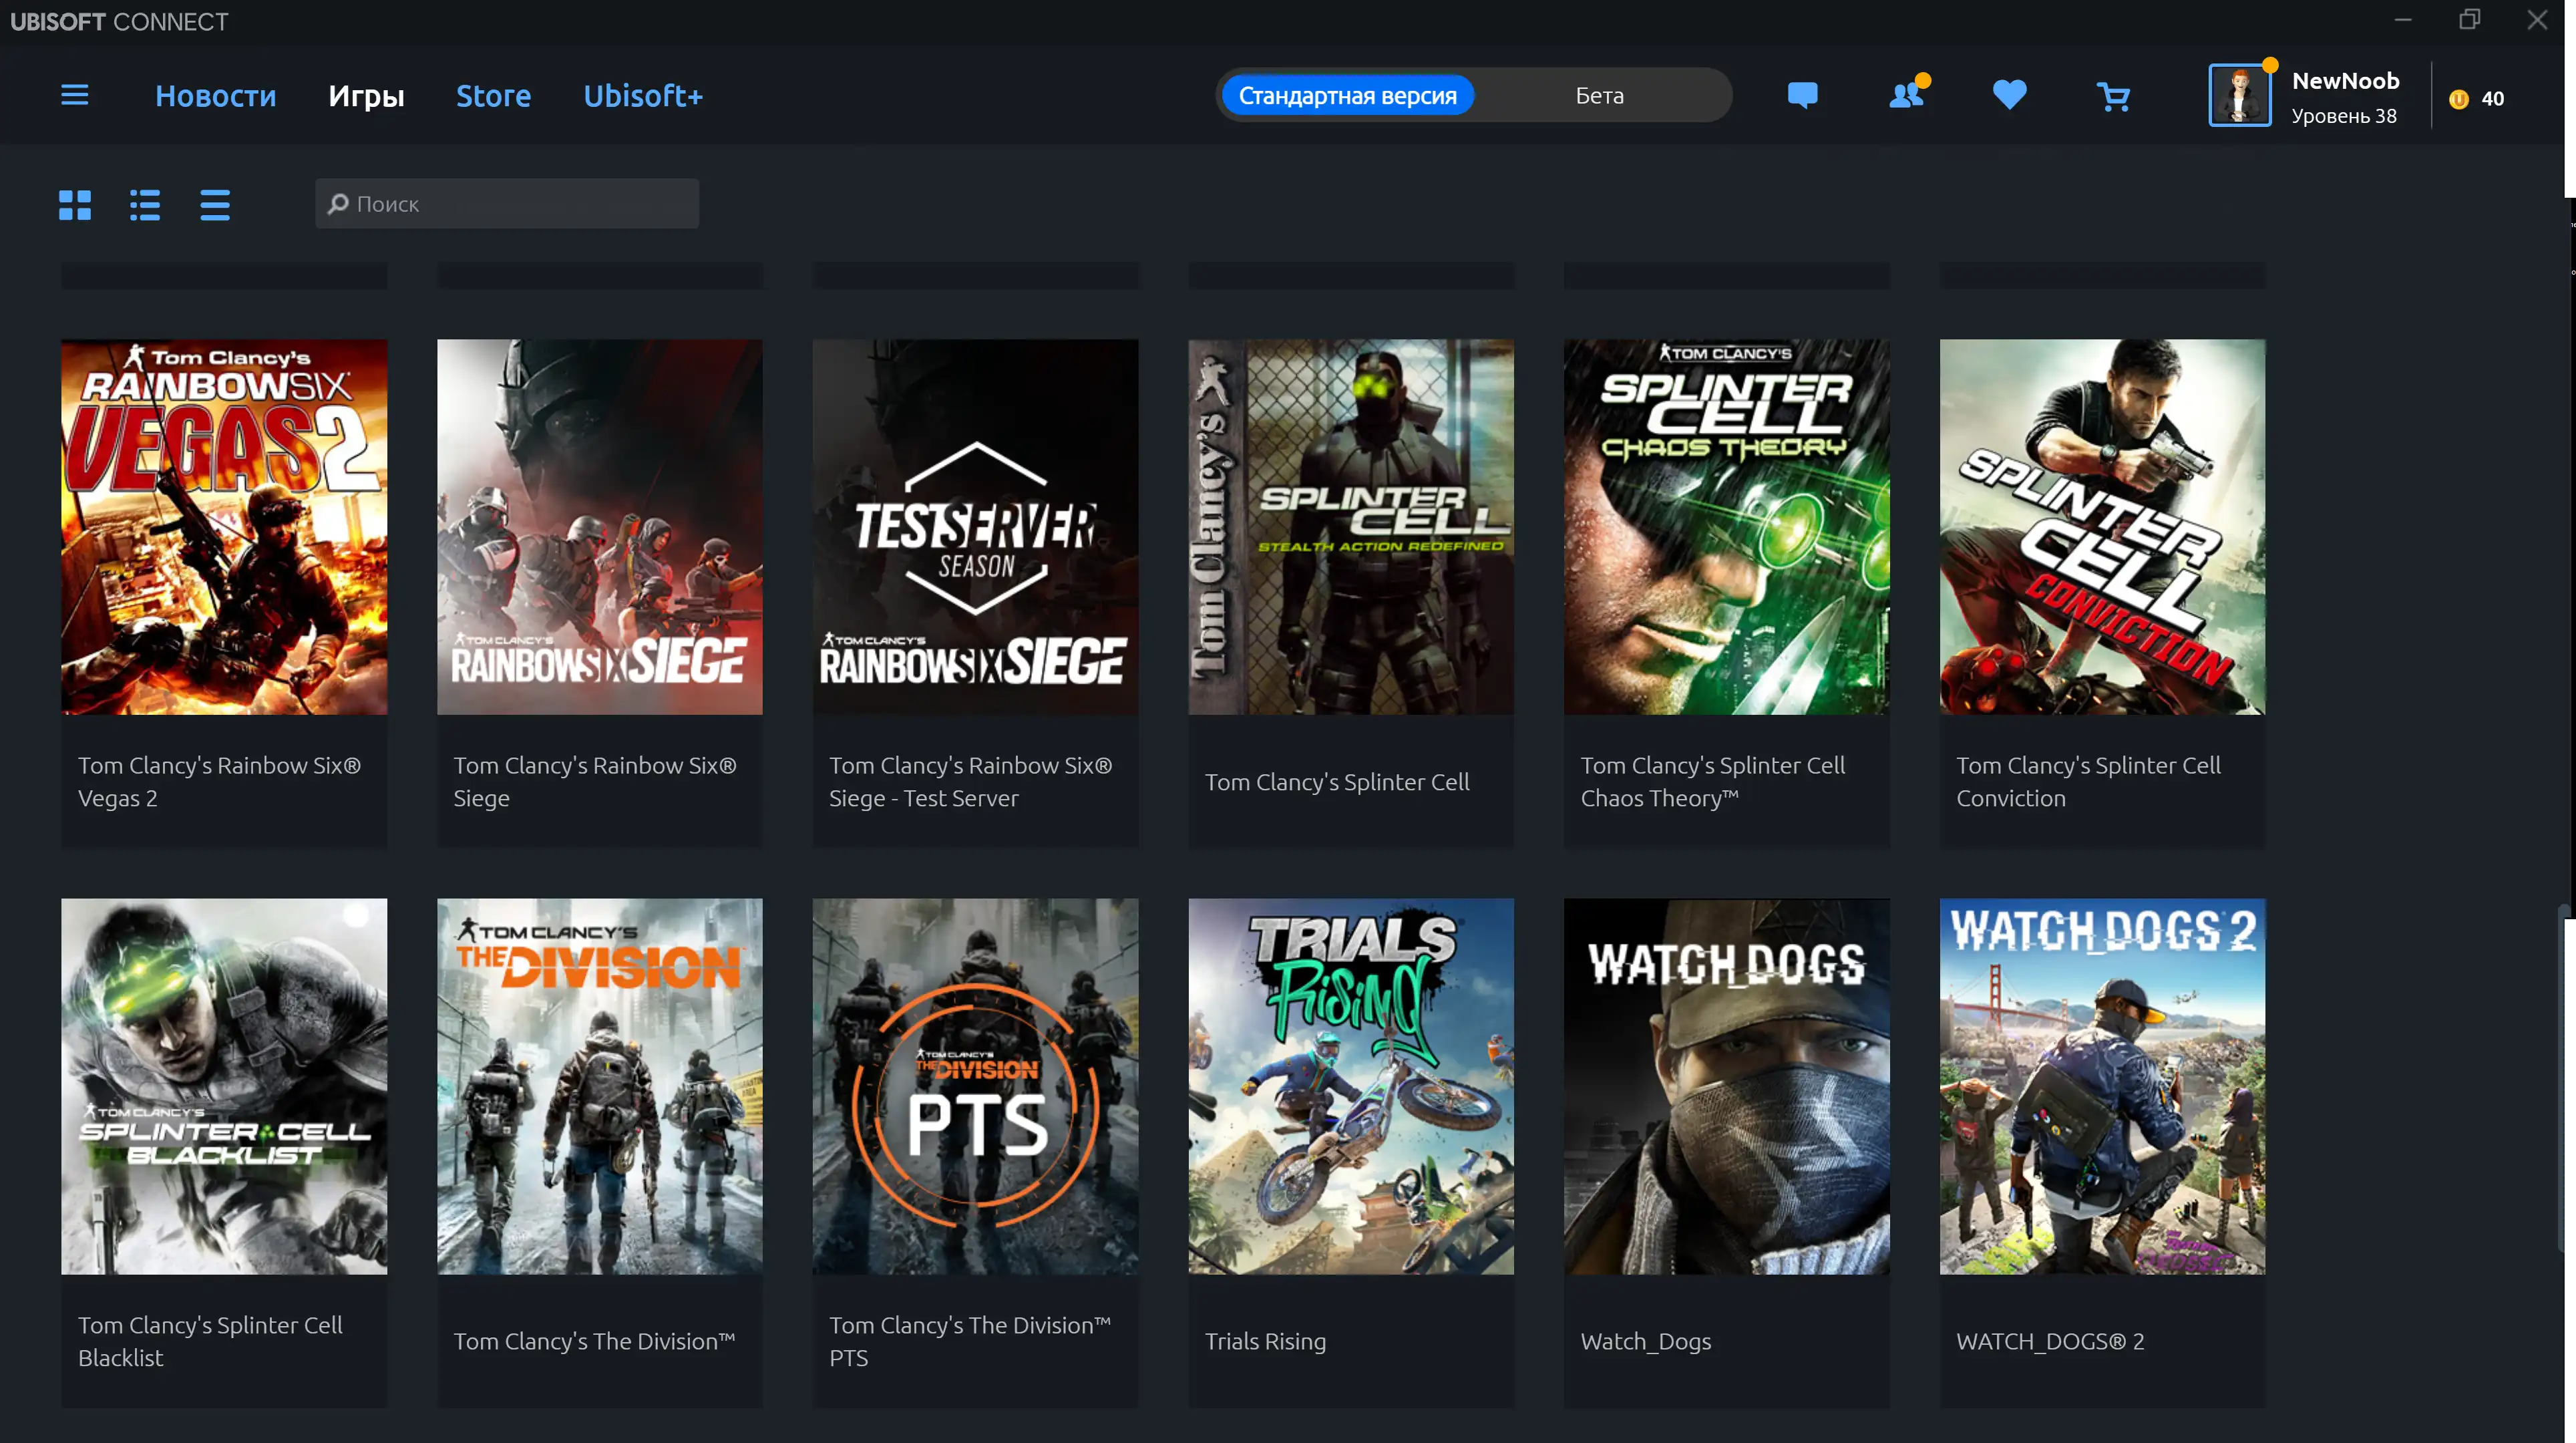Click the 40 units balance
2576x1443 pixels.
pyautogui.click(x=2492, y=98)
